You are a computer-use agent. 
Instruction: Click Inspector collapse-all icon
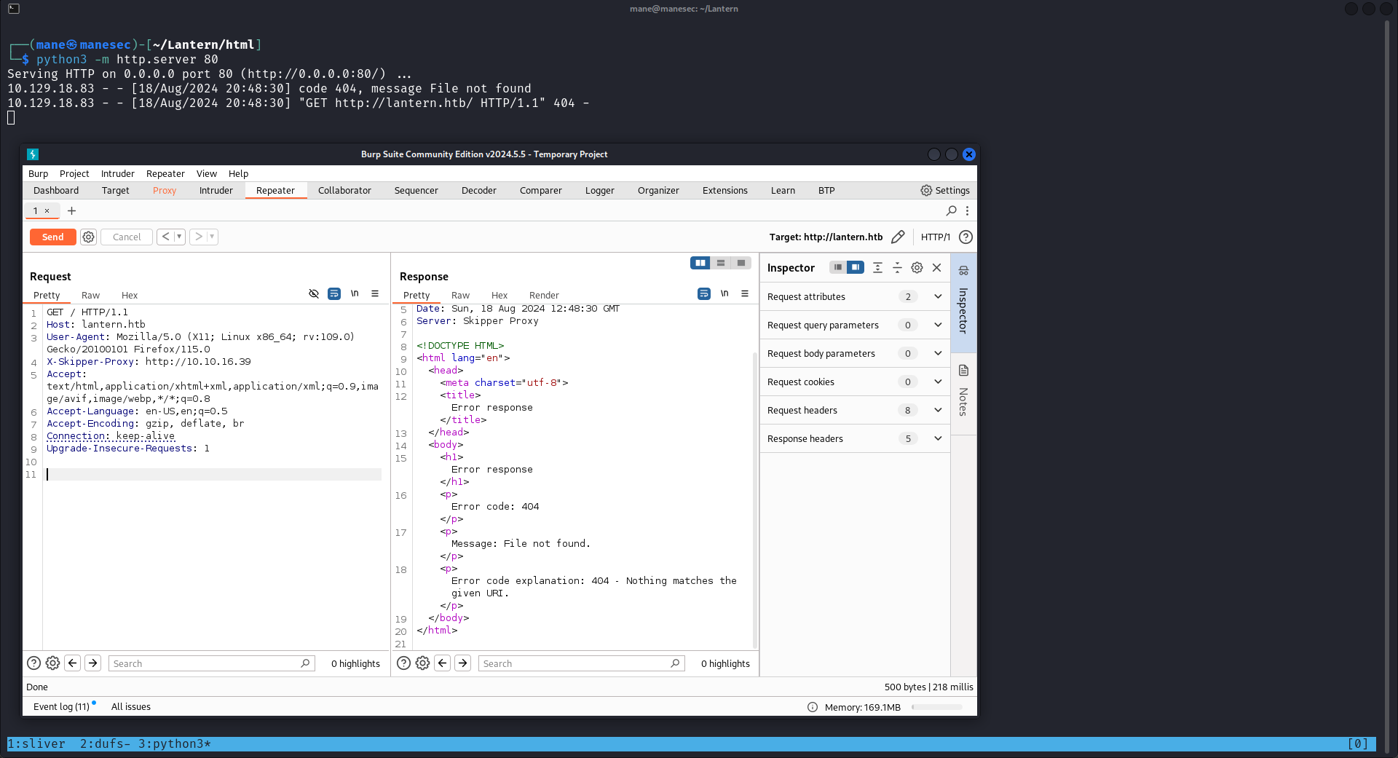(897, 268)
